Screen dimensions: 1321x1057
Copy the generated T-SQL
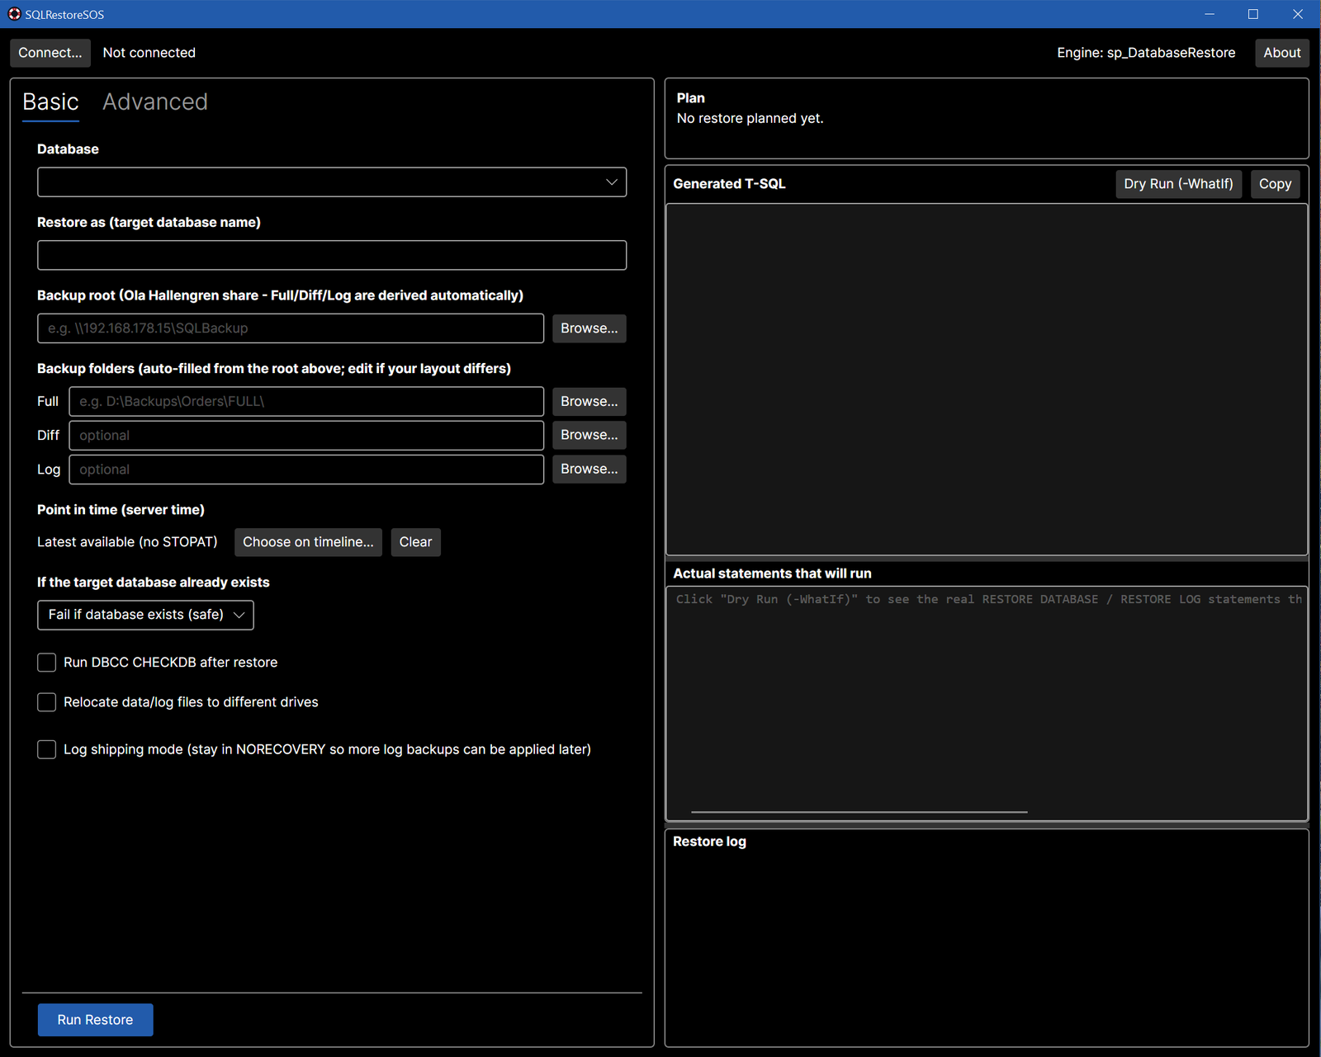point(1275,184)
